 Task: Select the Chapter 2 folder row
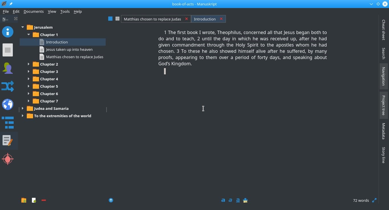pos(63,64)
